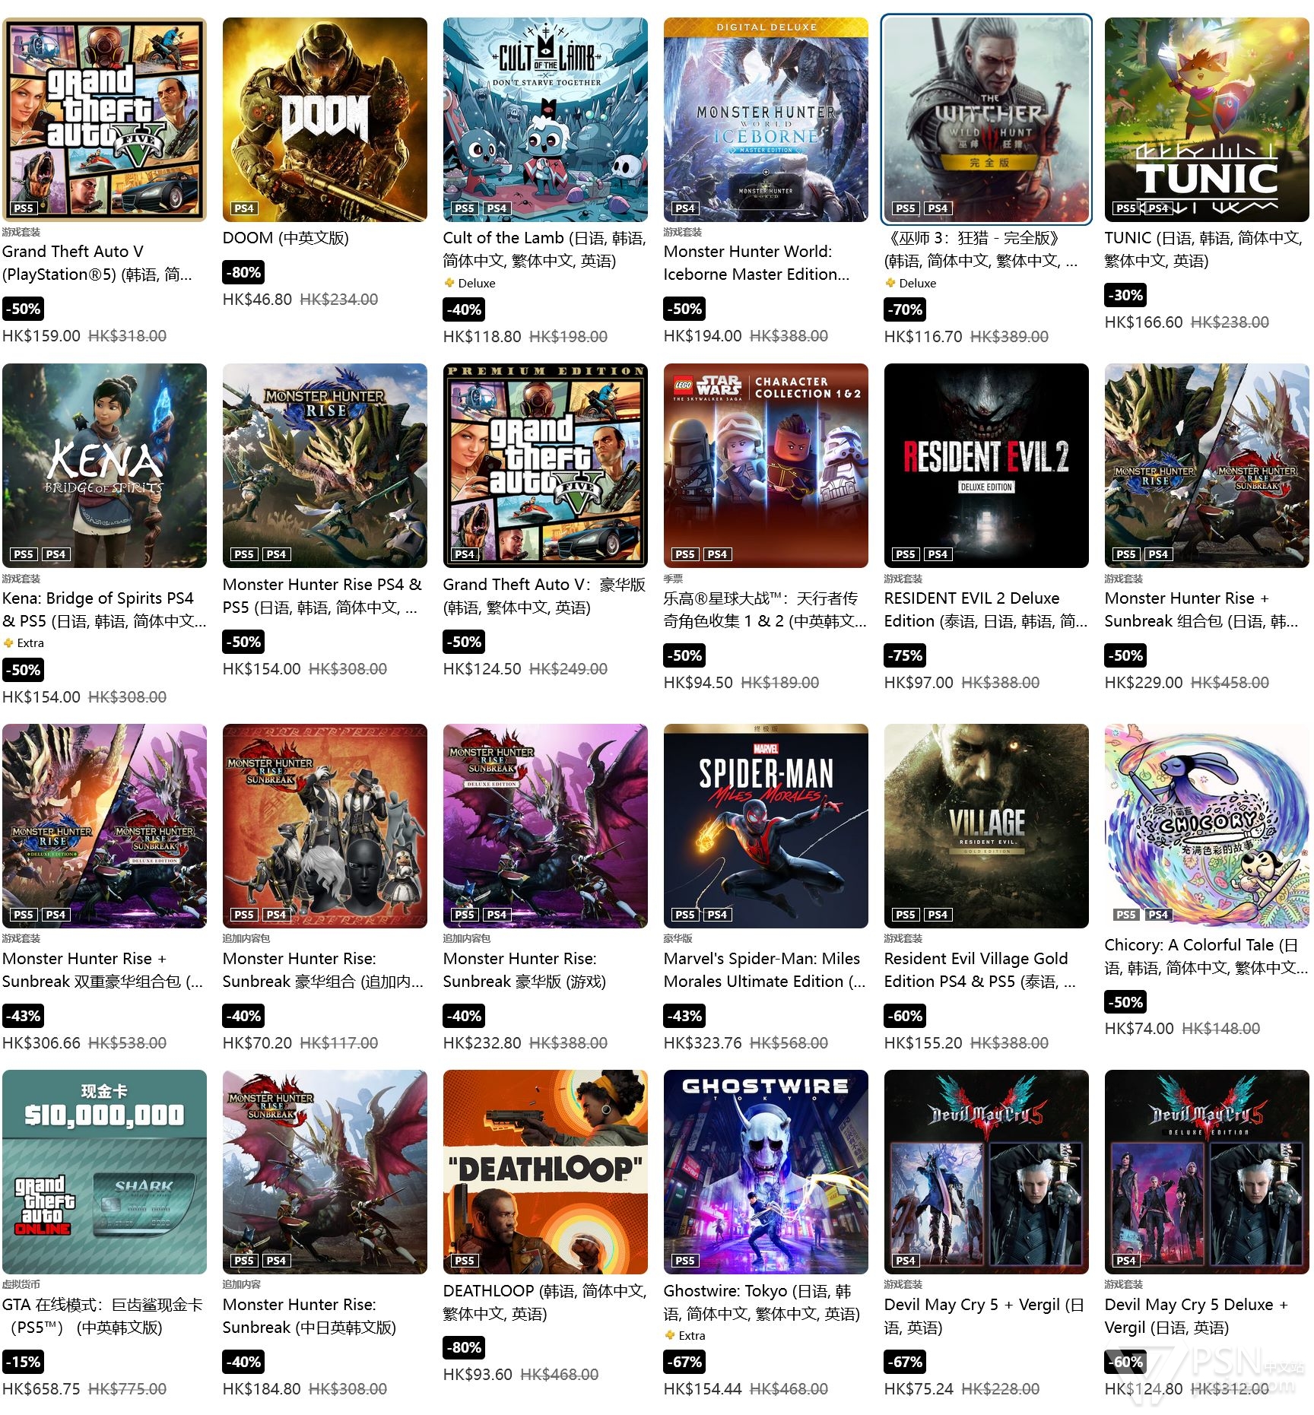Viewport: 1314px width, 1415px height.
Task: Click the PS Plus Extra icon under Ghostwire Tokyo
Action: (x=670, y=1335)
